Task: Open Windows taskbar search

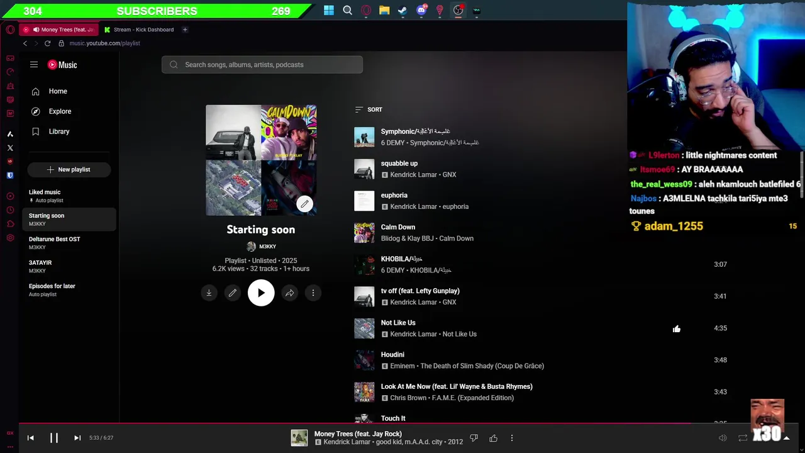Action: click(x=347, y=10)
